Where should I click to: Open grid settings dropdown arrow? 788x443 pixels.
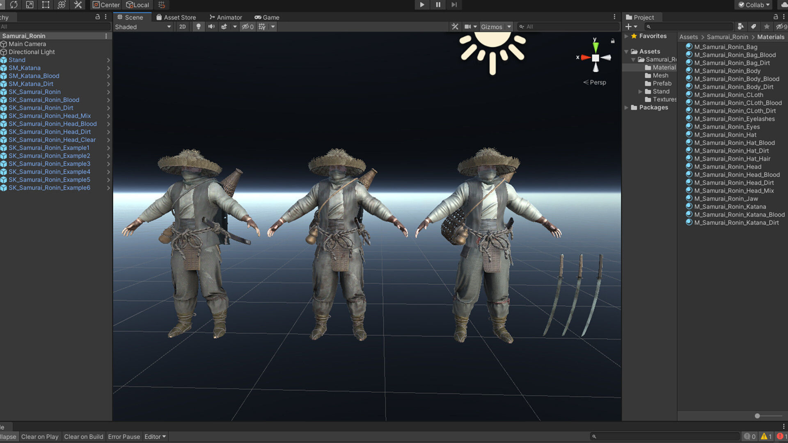tap(273, 27)
